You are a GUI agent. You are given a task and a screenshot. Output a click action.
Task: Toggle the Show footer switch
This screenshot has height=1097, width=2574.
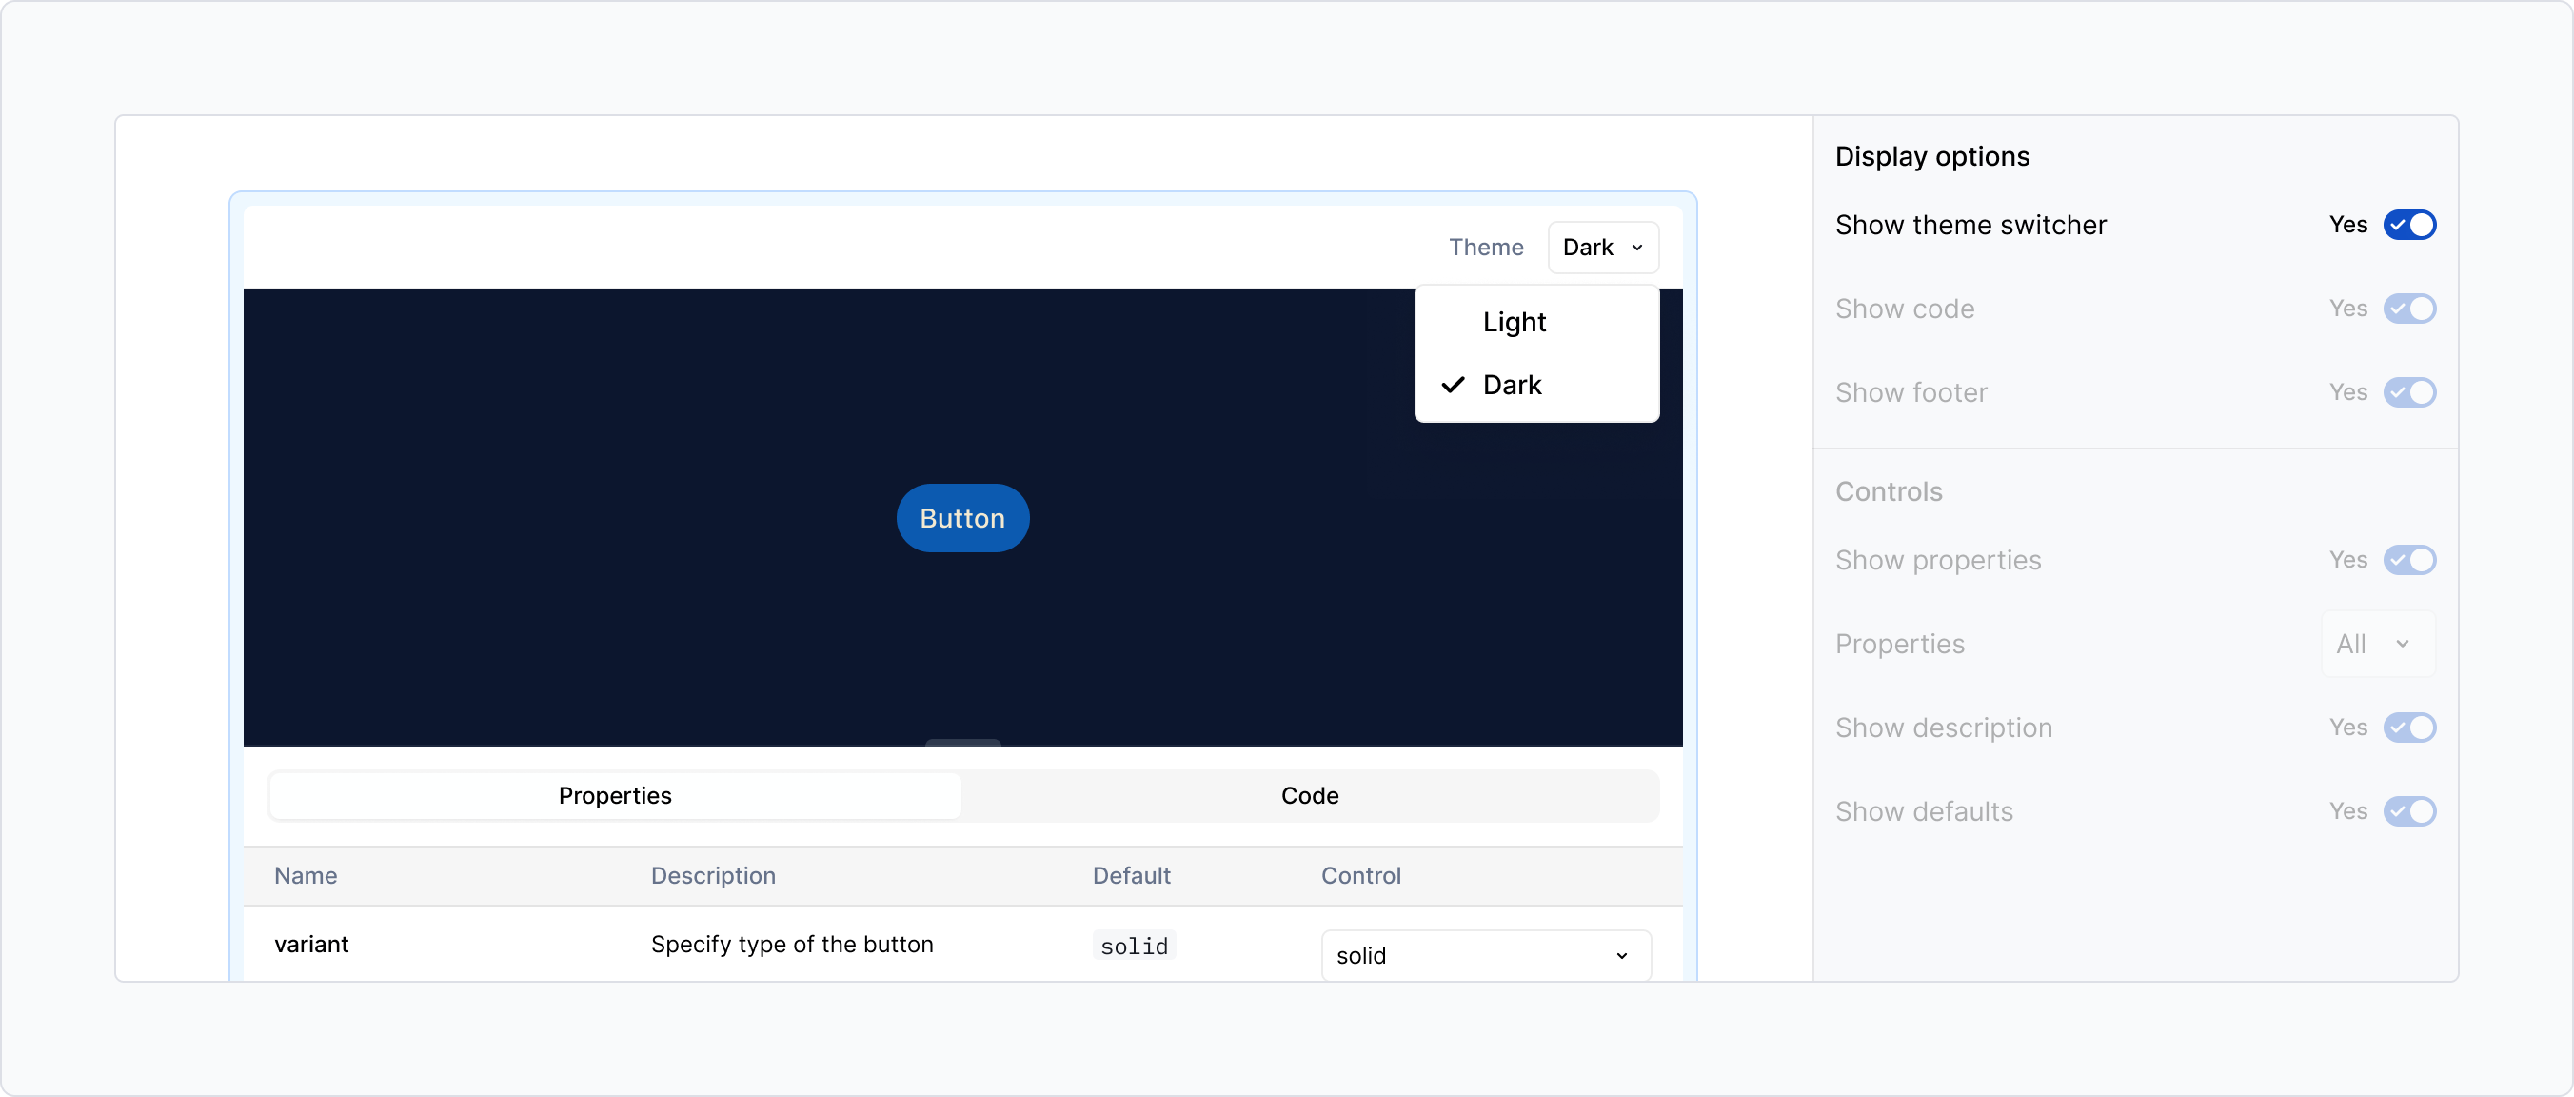pos(2409,393)
